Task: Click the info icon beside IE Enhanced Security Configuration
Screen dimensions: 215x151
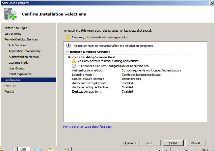Action: (74, 66)
